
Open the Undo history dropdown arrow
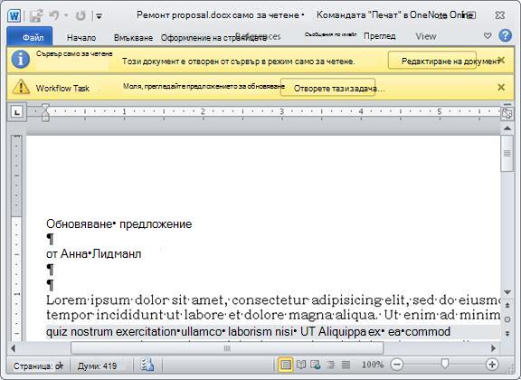pyautogui.click(x=66, y=15)
